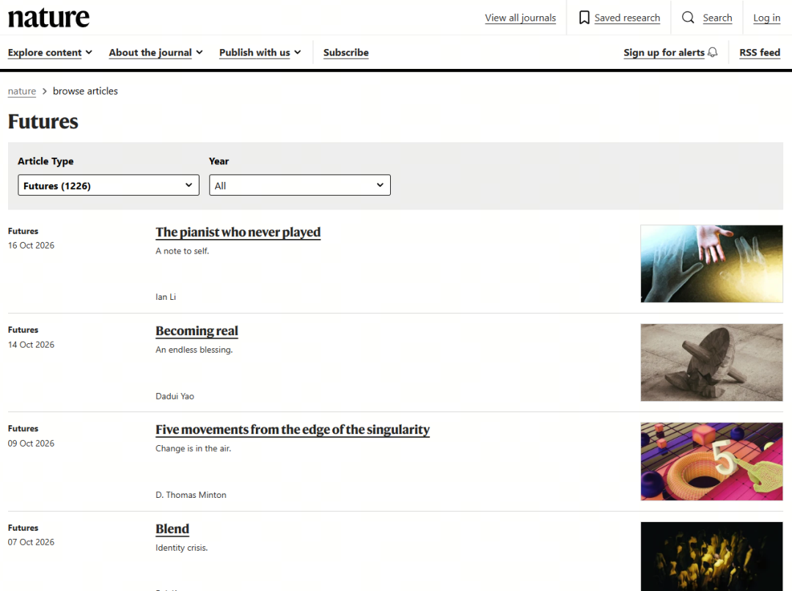Click the Search link text
The height and width of the screenshot is (591, 792).
click(x=717, y=18)
